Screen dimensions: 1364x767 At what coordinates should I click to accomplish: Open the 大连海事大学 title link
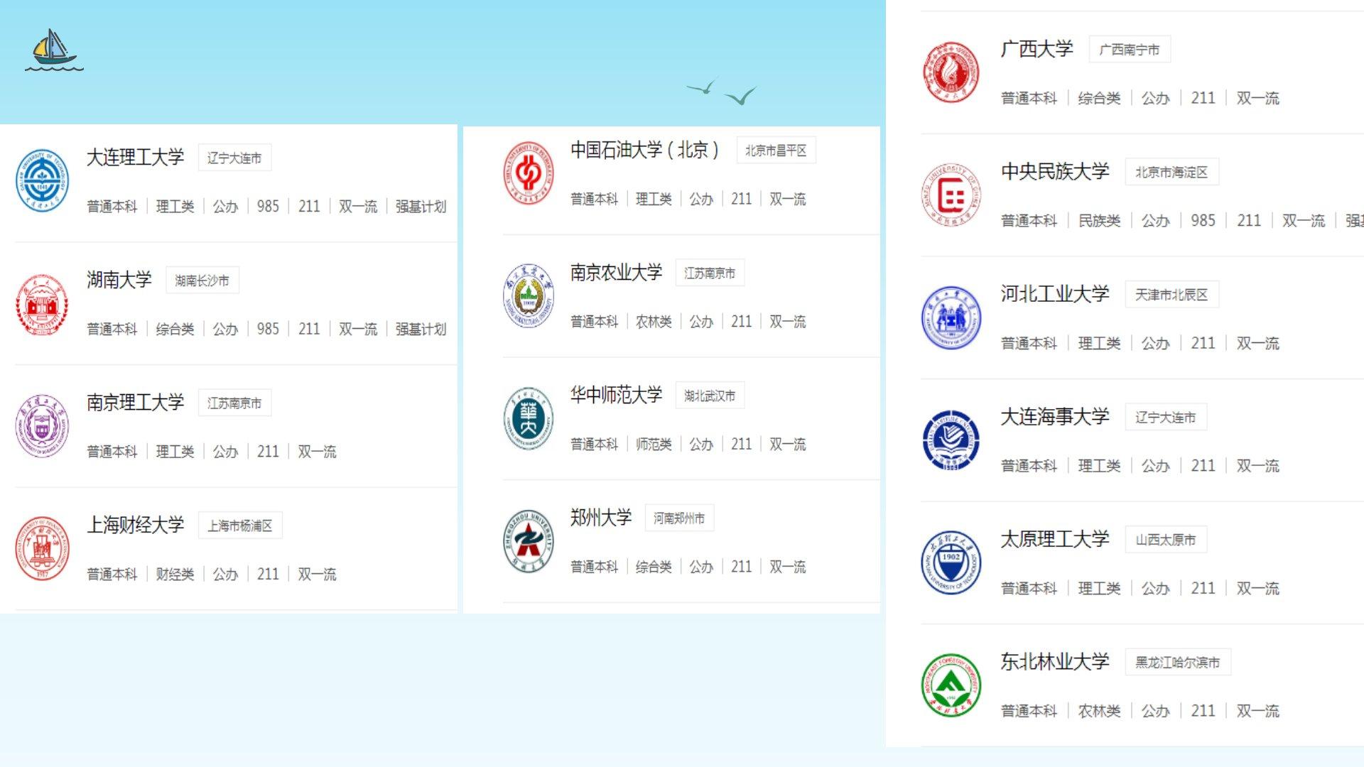coord(1054,417)
